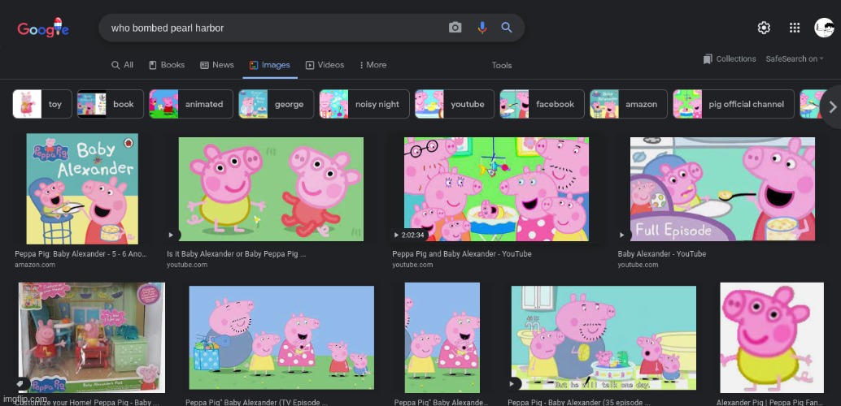Switch to News tab

click(217, 65)
